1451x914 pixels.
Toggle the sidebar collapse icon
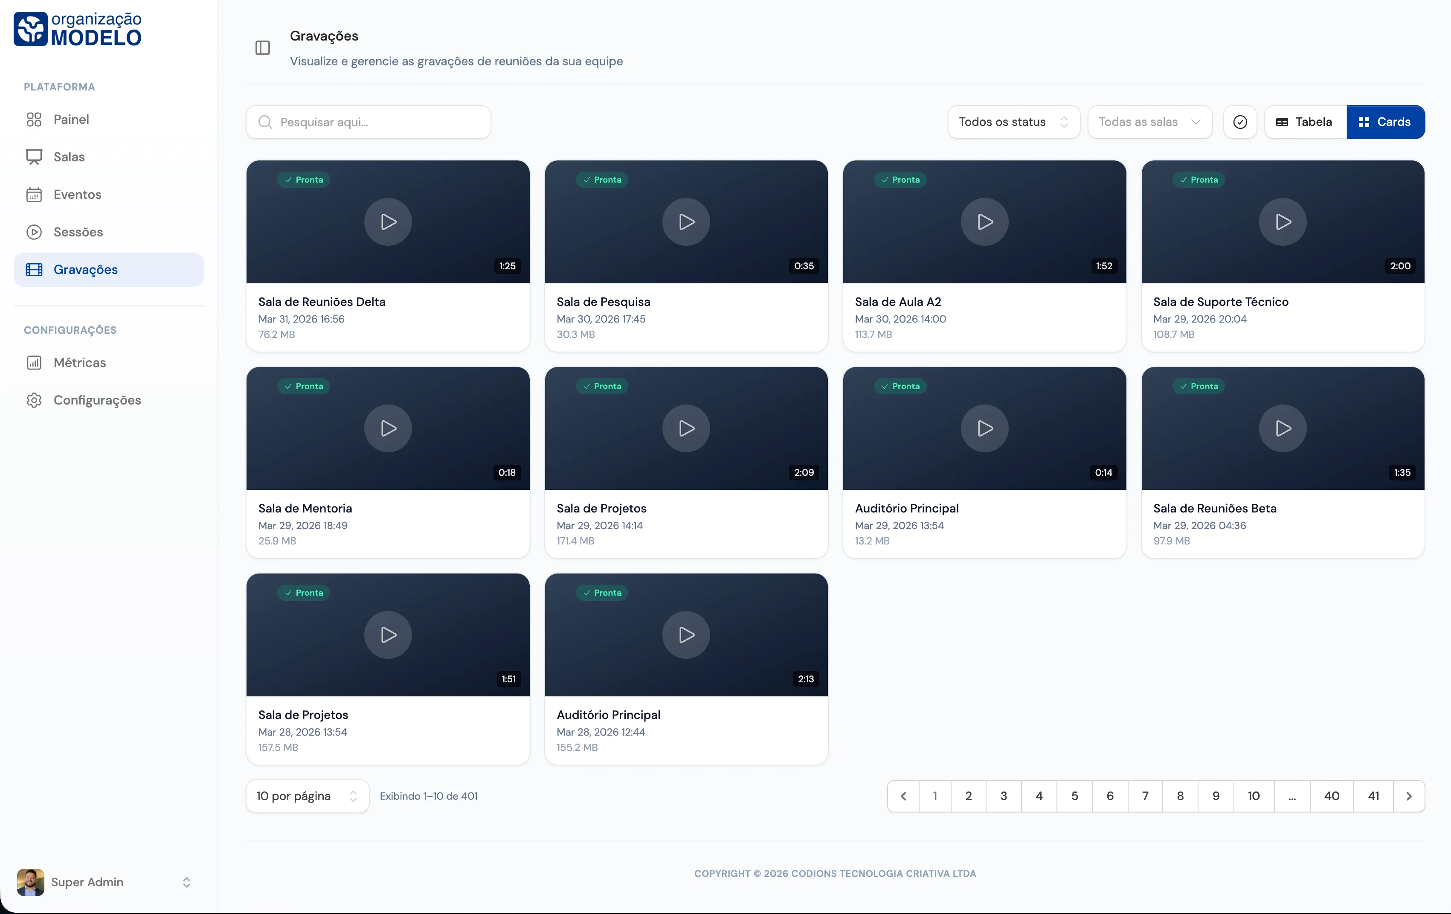(x=263, y=48)
